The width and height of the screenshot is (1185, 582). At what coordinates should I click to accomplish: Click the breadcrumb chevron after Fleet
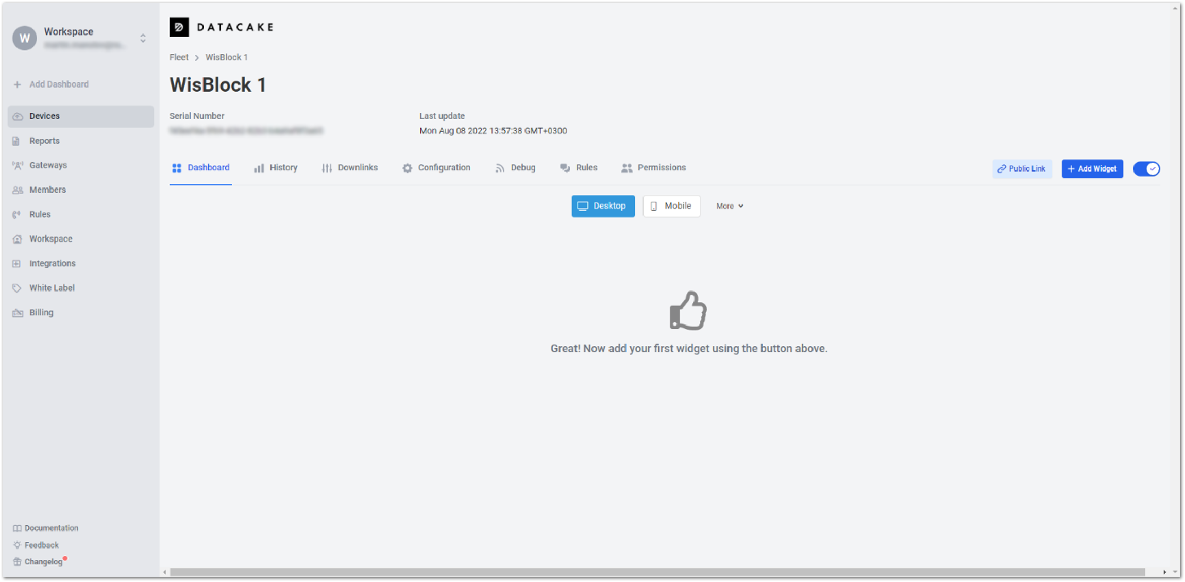click(197, 58)
